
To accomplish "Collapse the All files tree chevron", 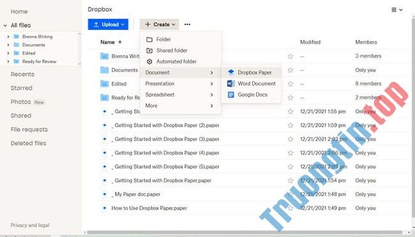I will [5, 26].
